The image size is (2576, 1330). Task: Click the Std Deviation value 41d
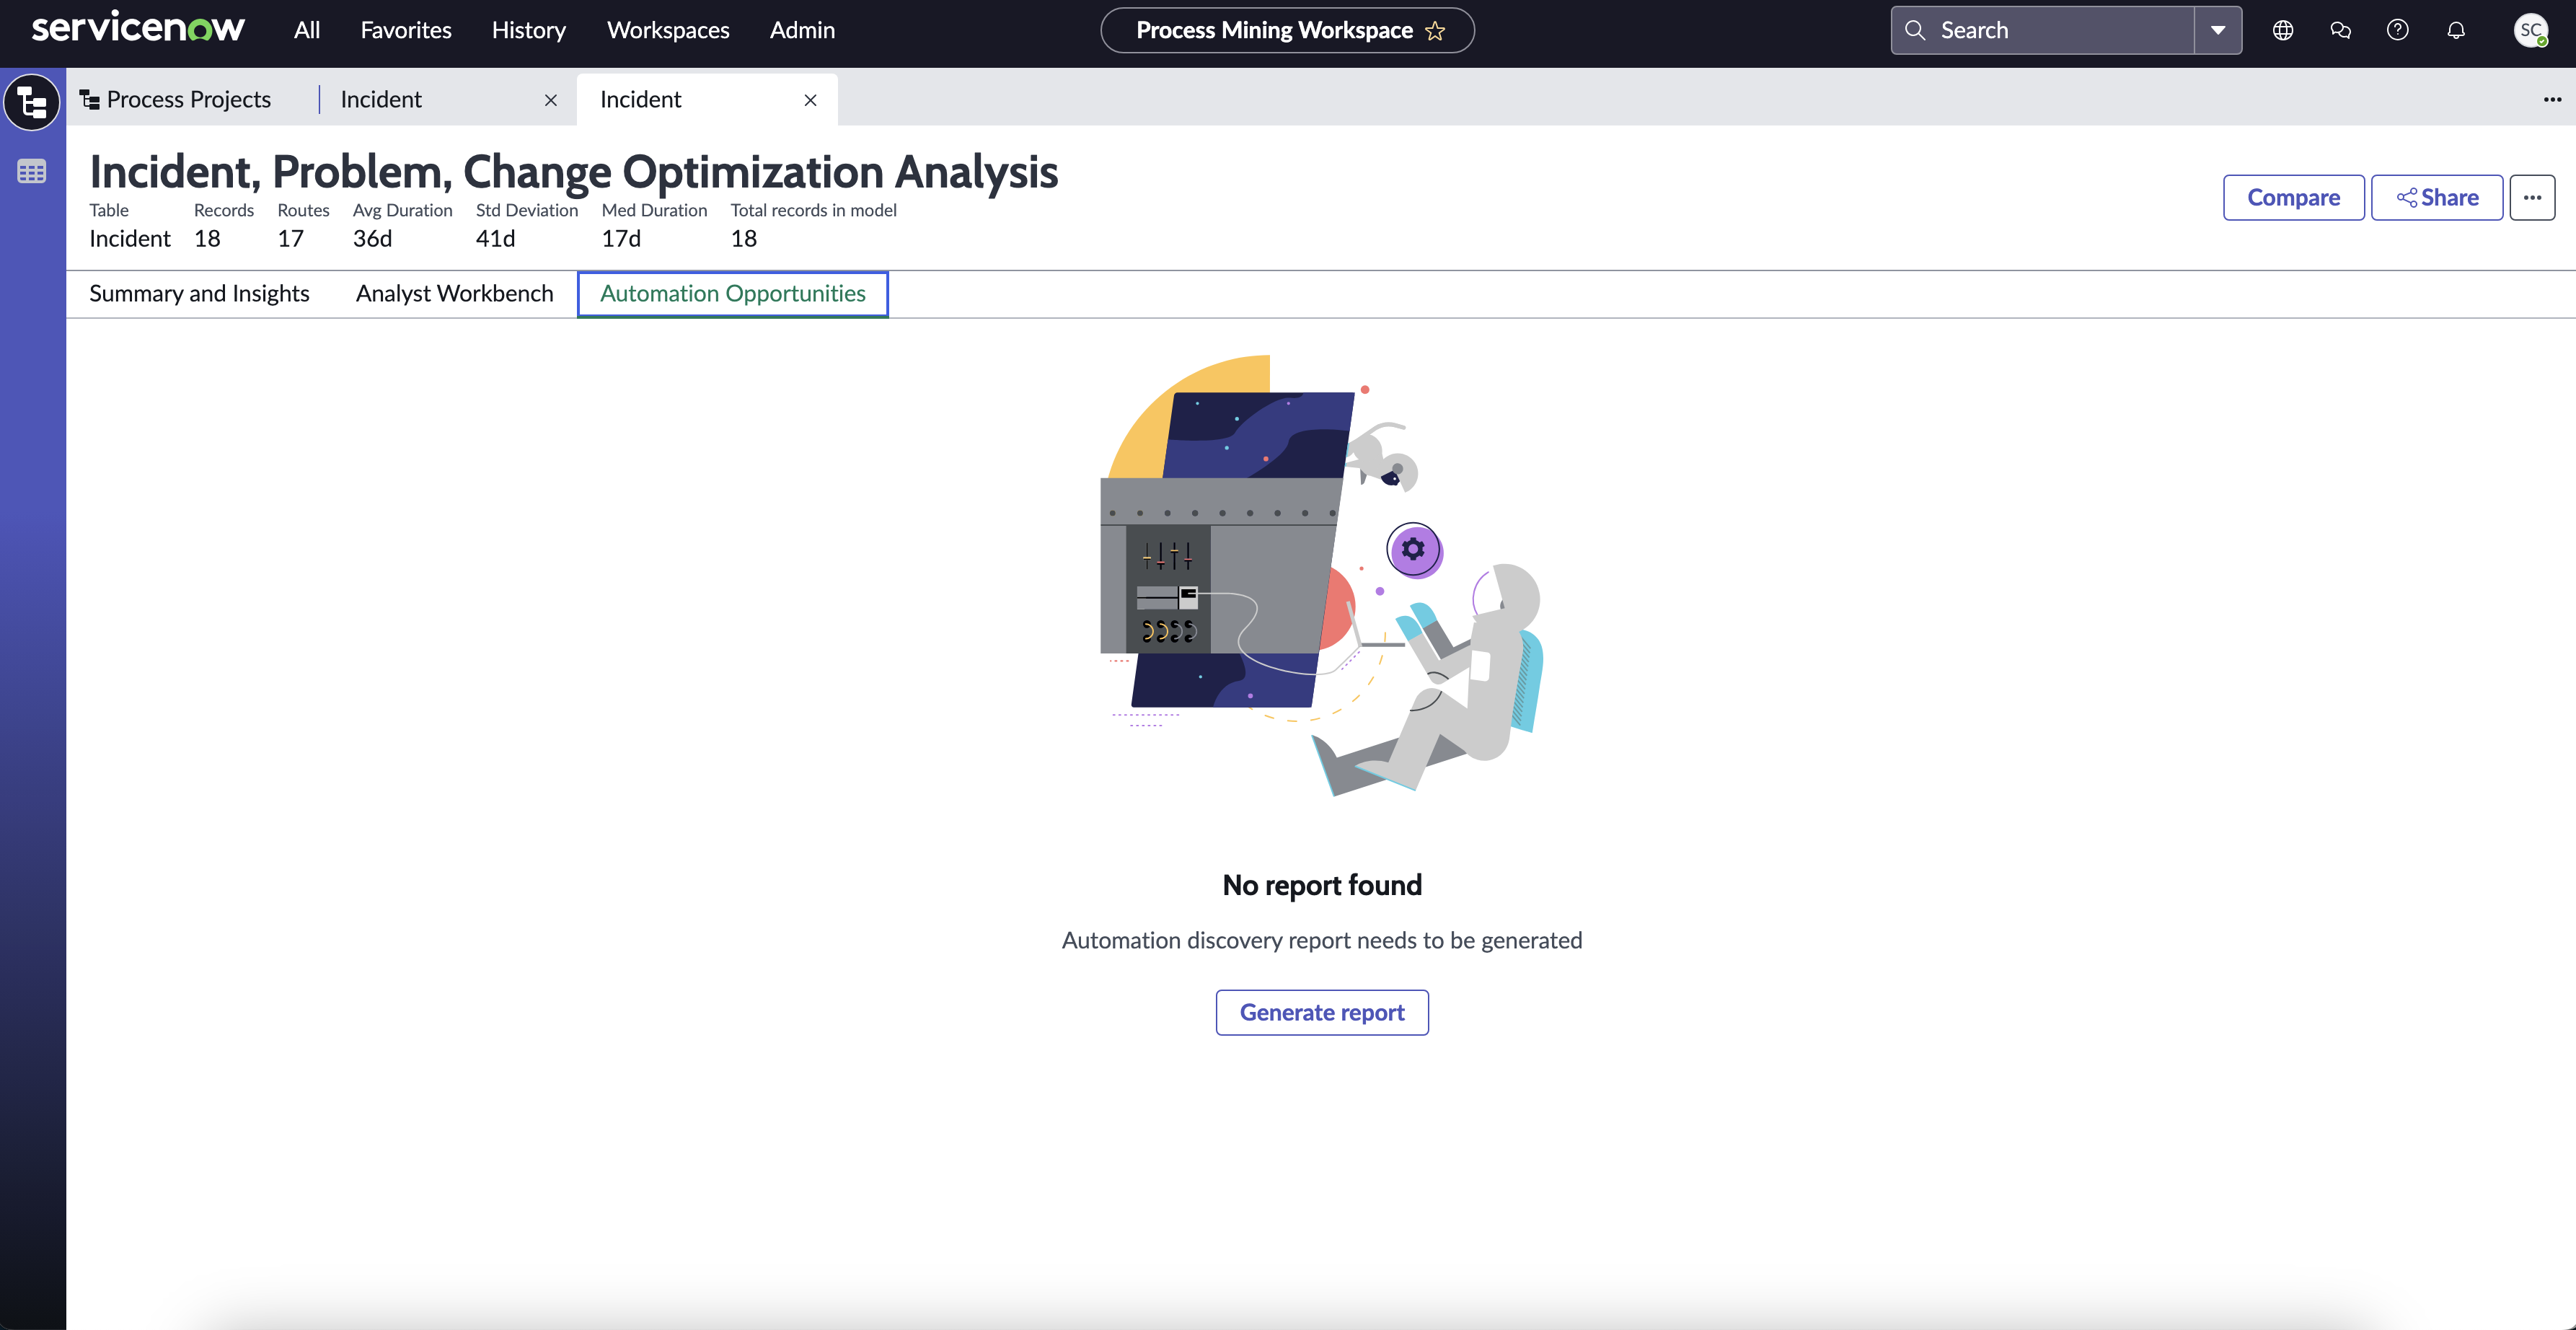[495, 238]
